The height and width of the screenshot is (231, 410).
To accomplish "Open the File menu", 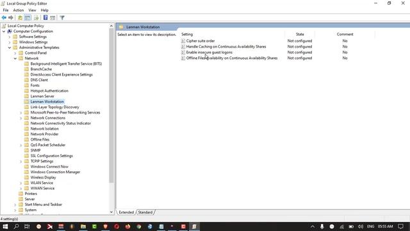I will pos(6,10).
